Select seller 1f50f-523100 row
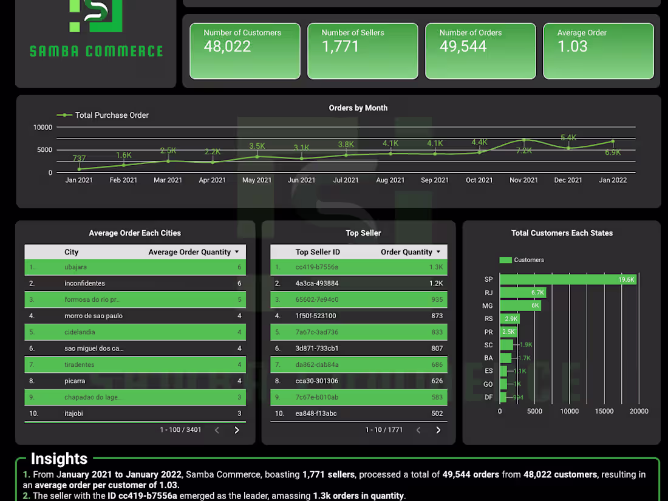The width and height of the screenshot is (668, 501). click(359, 316)
